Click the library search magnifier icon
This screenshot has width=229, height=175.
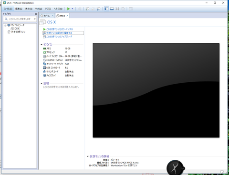pos(6,19)
